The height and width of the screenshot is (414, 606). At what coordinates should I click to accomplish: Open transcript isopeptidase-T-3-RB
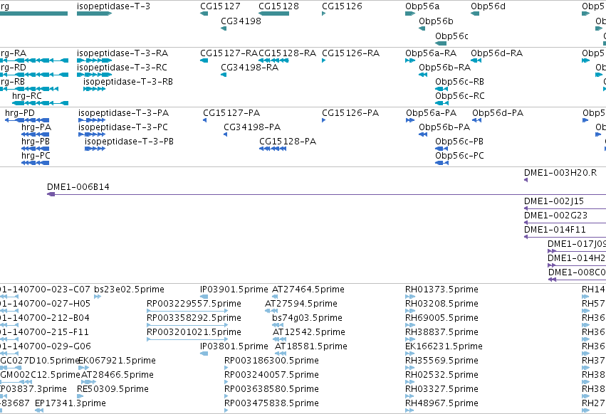128,82
